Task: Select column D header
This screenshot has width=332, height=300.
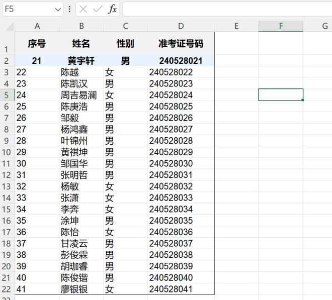Action: pyautogui.click(x=181, y=26)
